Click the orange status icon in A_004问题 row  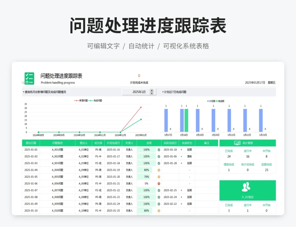[x=159, y=170]
